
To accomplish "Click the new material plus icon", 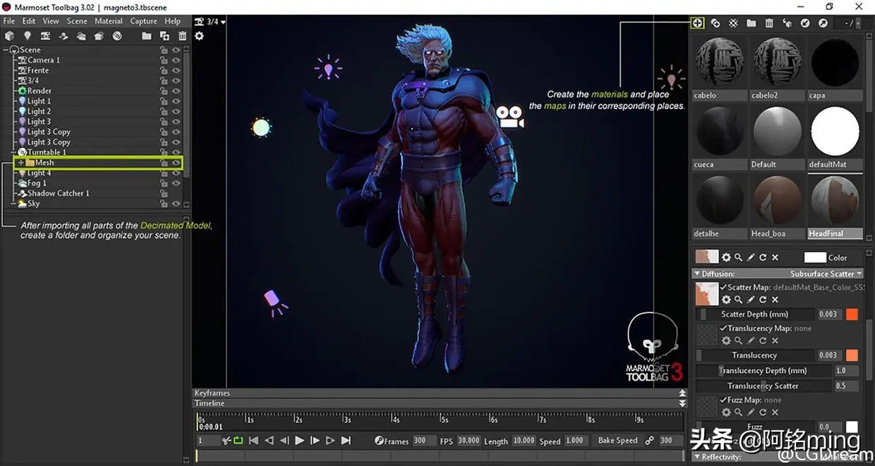I will point(697,23).
